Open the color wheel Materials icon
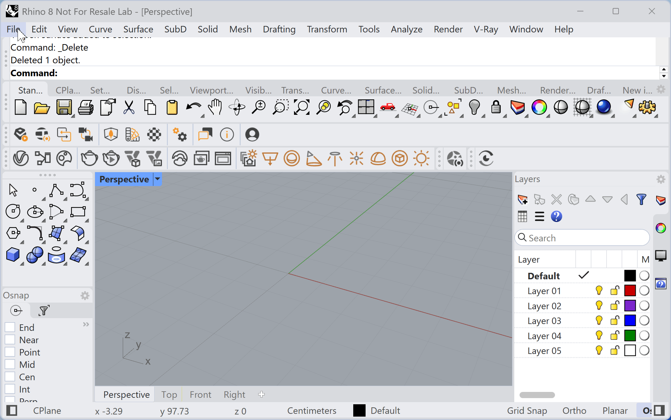Image resolution: width=671 pixels, height=420 pixels. click(x=539, y=108)
